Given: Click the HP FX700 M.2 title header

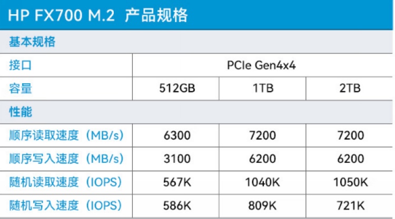Looking at the screenshot, I should tap(98, 15).
